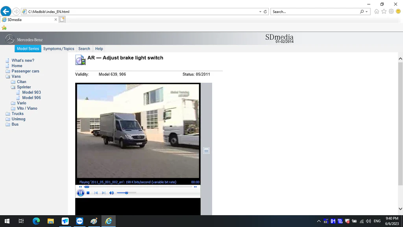Image resolution: width=403 pixels, height=227 pixels.
Task: Expand the Trucks folder
Action: [x=17, y=113]
